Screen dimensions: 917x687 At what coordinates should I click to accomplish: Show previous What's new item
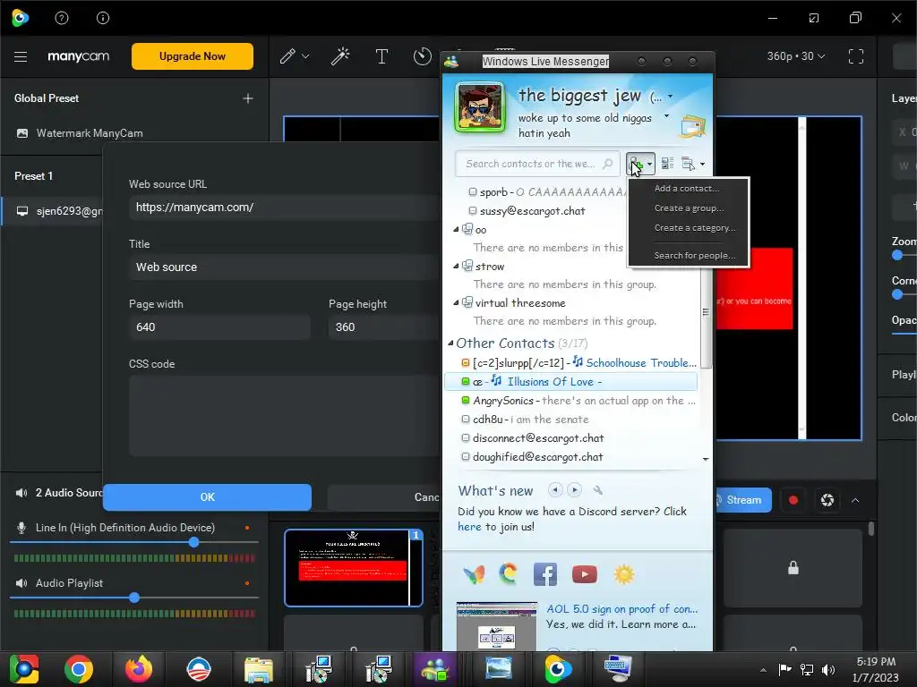pos(555,490)
